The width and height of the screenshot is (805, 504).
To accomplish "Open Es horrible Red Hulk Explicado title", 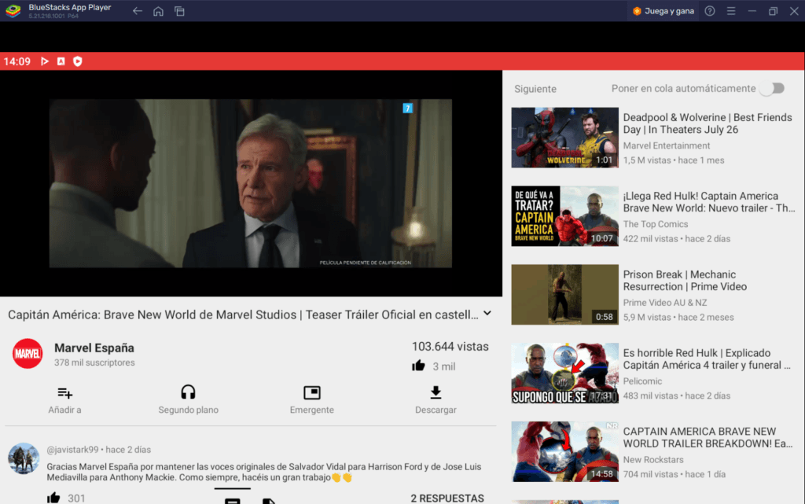I will (707, 359).
